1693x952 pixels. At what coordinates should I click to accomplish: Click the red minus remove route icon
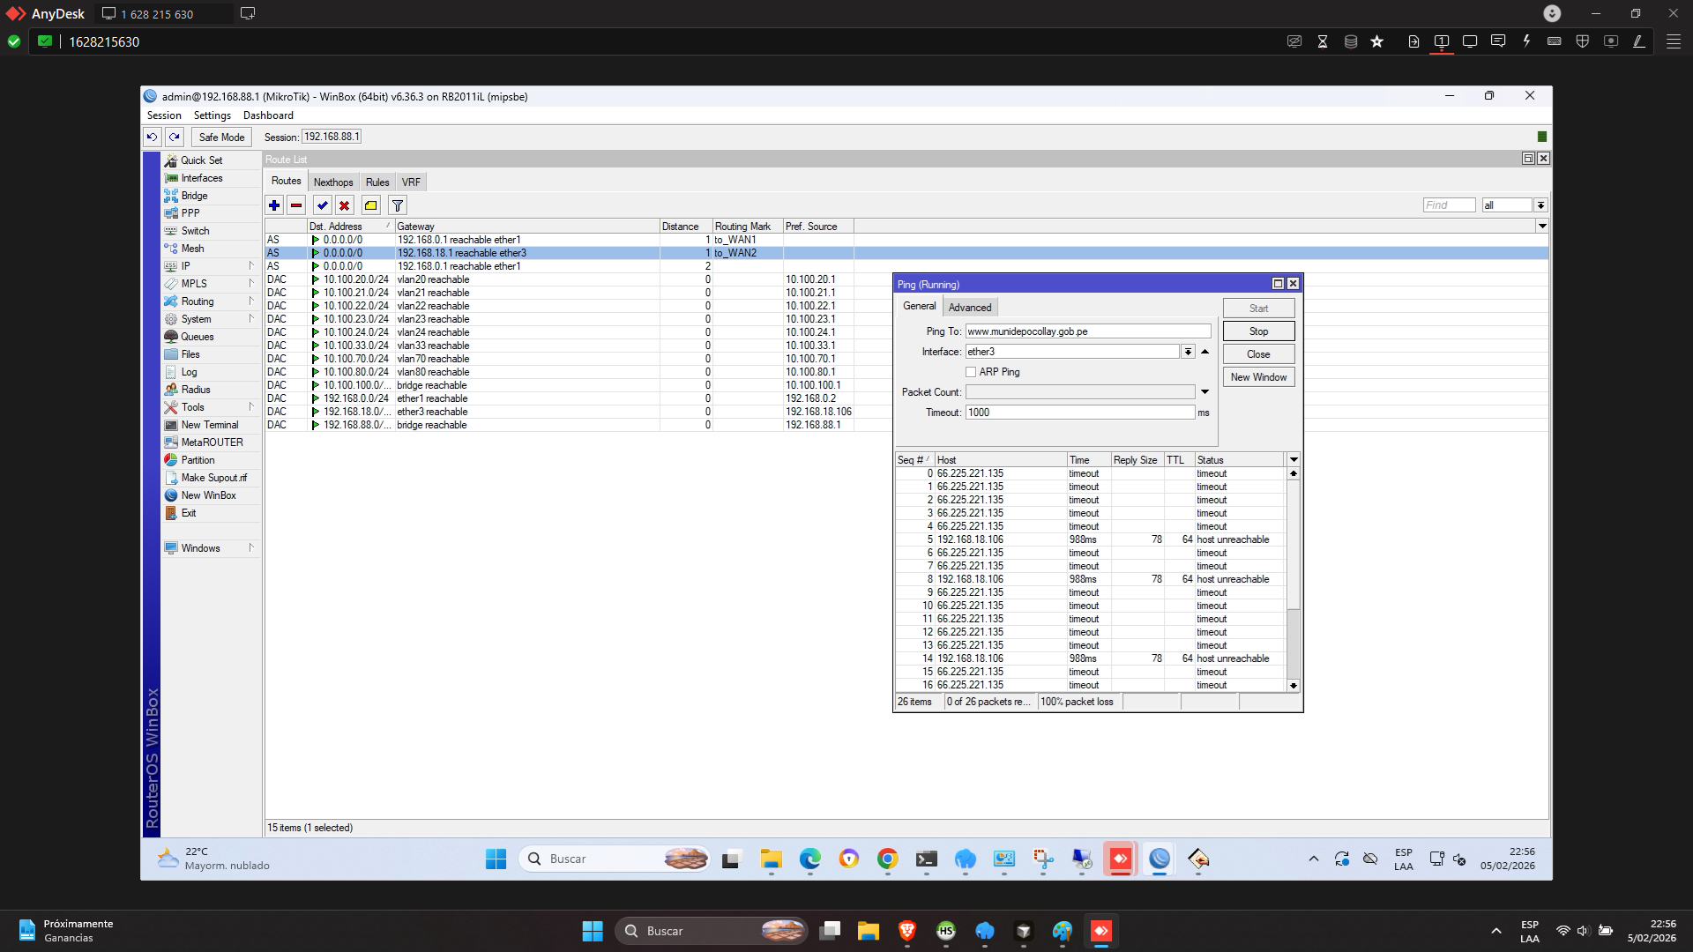[296, 205]
